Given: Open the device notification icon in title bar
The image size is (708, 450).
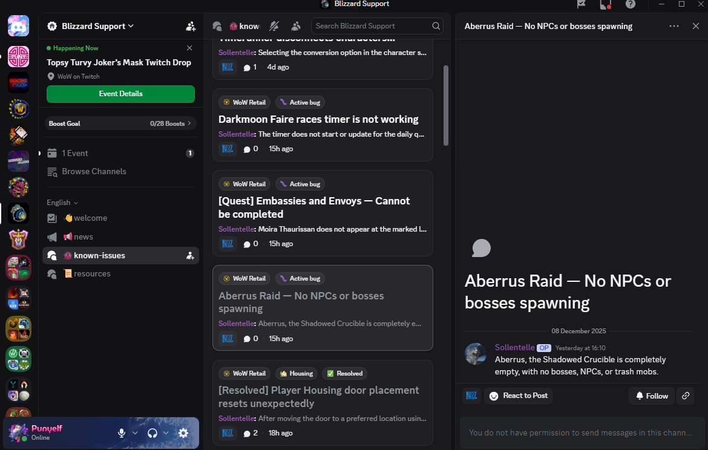Looking at the screenshot, I should point(606,4).
